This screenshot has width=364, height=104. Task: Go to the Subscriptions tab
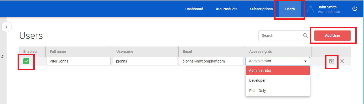pos(261,9)
